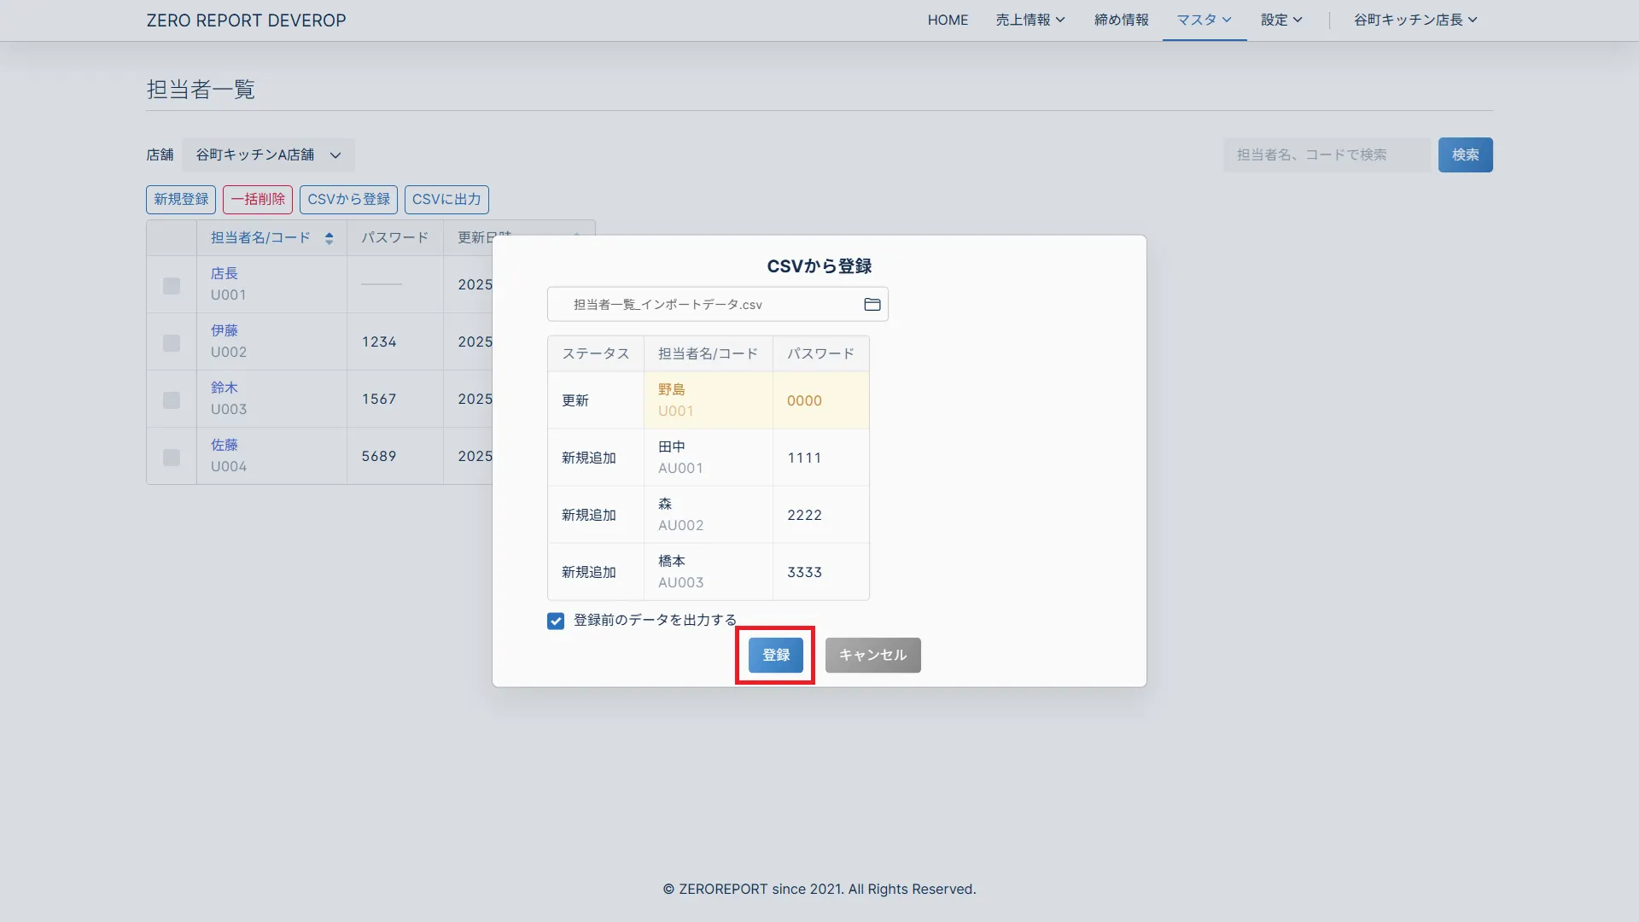Go to HOME in the navigation

(x=948, y=20)
